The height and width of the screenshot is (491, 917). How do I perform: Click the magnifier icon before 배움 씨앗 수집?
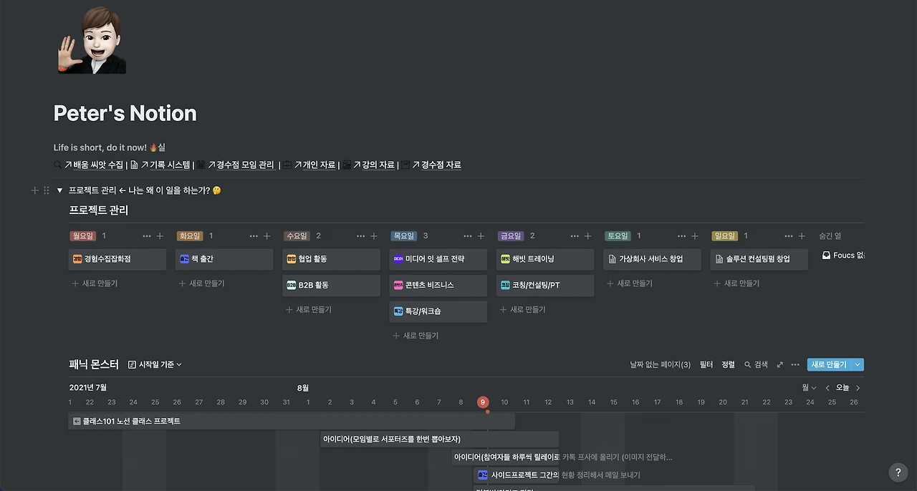pyautogui.click(x=57, y=165)
